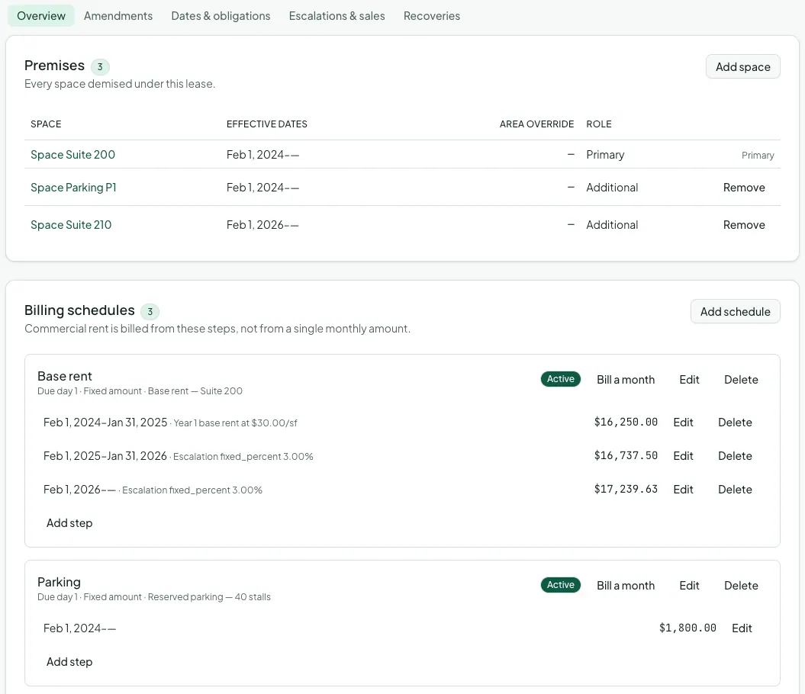Click the $16,737.50 amount

pos(626,456)
